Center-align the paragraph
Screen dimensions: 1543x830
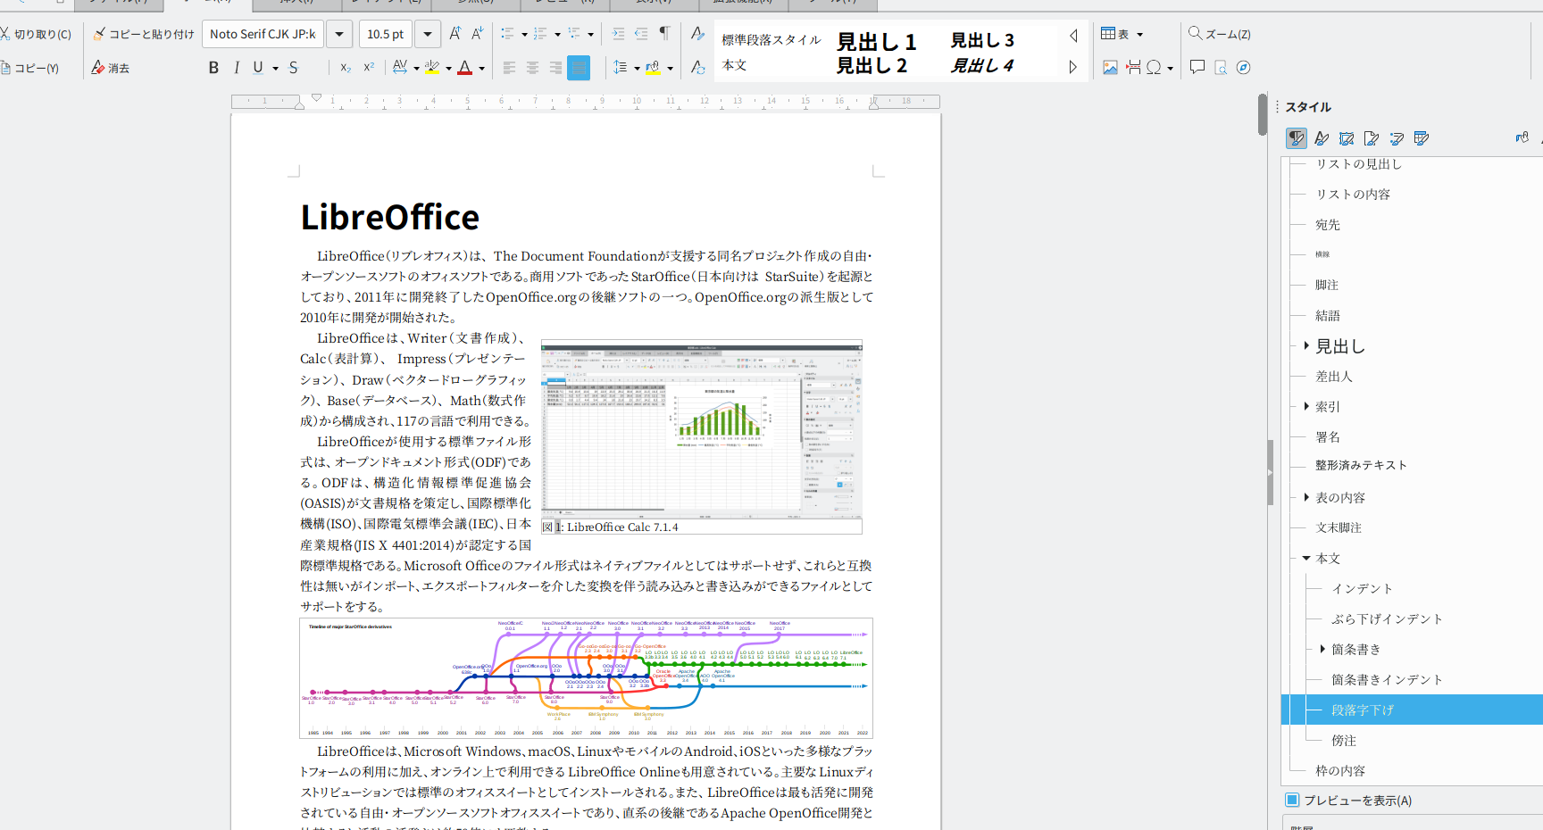click(x=532, y=68)
